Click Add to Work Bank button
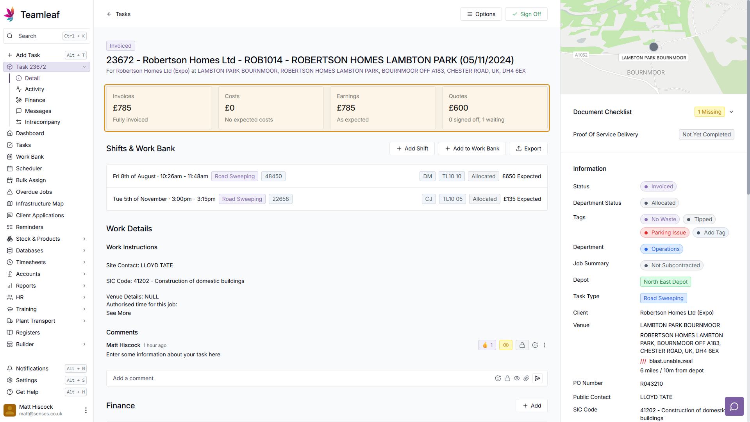Viewport: 750px width, 422px height. coord(472,148)
